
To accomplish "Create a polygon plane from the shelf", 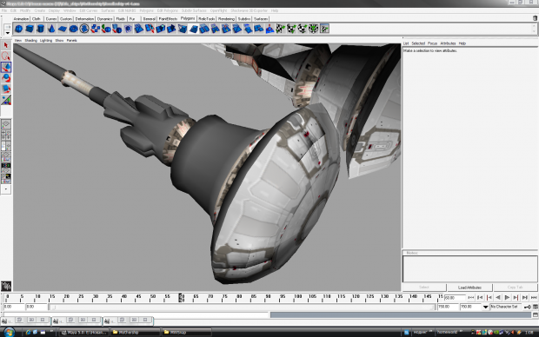I will tap(63, 29).
